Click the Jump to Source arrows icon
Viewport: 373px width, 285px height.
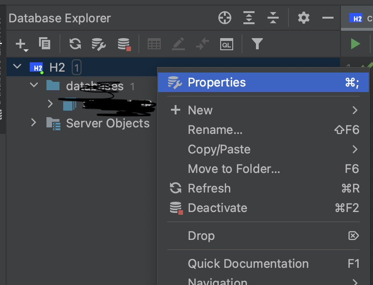(203, 44)
